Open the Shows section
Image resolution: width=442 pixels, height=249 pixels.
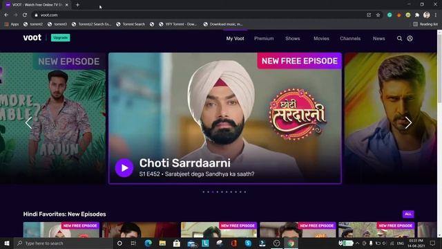pos(293,39)
